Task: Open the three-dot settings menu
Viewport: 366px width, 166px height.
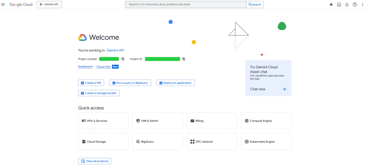Action: click(x=362, y=4)
